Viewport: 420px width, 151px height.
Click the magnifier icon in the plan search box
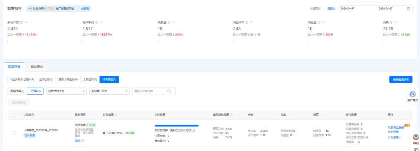(x=169, y=91)
